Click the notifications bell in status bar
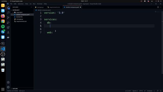 click(161, 91)
